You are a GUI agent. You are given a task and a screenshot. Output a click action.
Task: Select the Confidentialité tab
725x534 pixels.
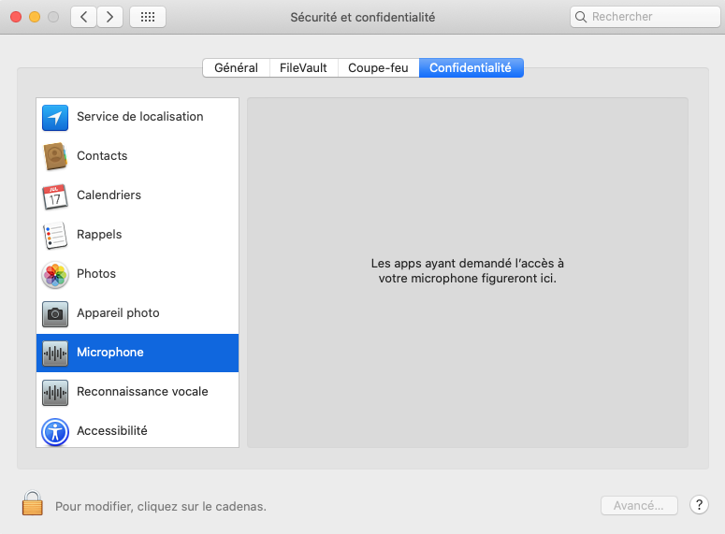(x=471, y=68)
